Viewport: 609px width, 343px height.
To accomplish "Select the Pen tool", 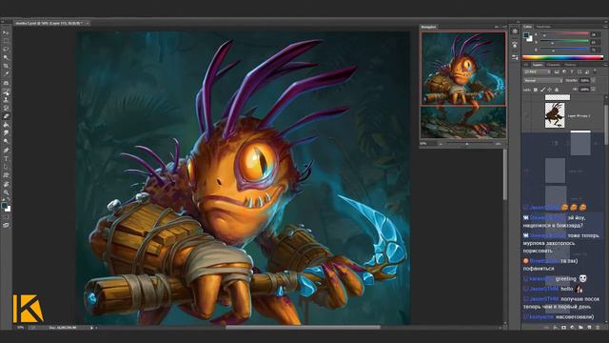I will point(6,151).
